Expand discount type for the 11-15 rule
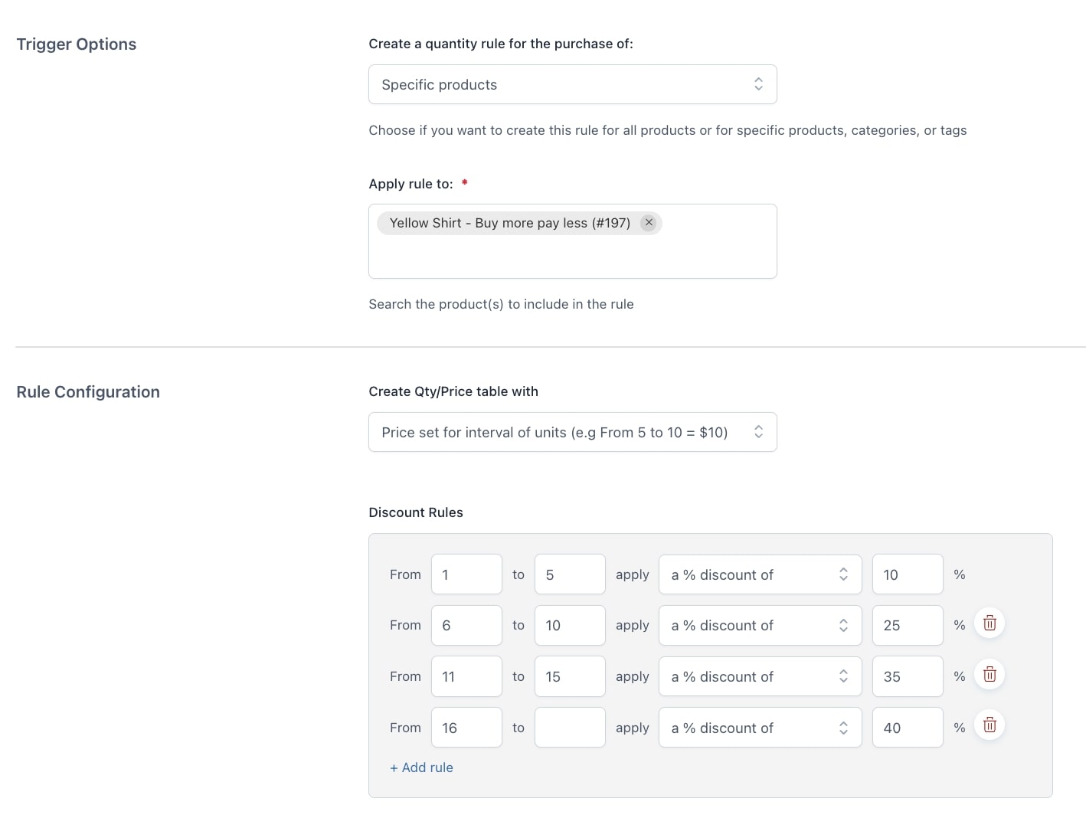The height and width of the screenshot is (818, 1086). click(759, 677)
